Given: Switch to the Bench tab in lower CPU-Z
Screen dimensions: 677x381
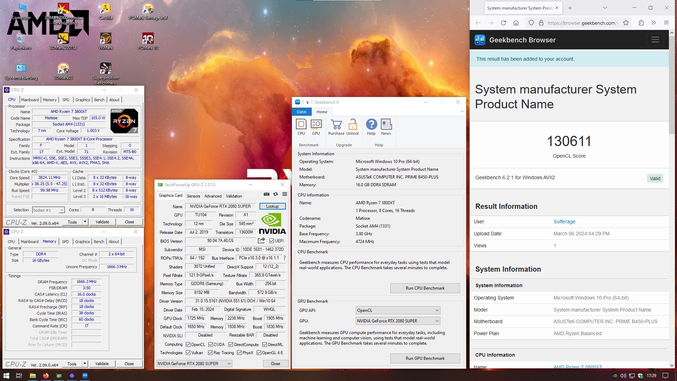Looking at the screenshot, I should point(99,242).
